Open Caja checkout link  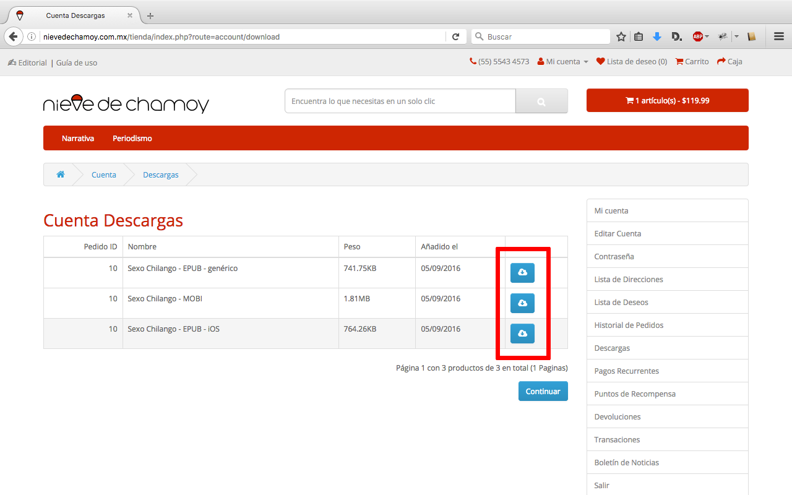730,61
